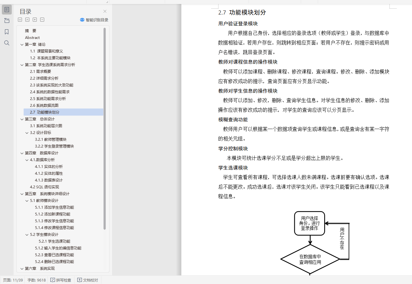This screenshot has height=284, width=412.
Task: Click the 字数: 9618 word count
Action: (36, 280)
